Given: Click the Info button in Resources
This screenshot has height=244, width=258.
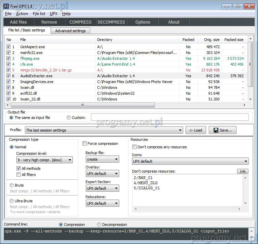Looking at the screenshot, I should coord(243,171).
